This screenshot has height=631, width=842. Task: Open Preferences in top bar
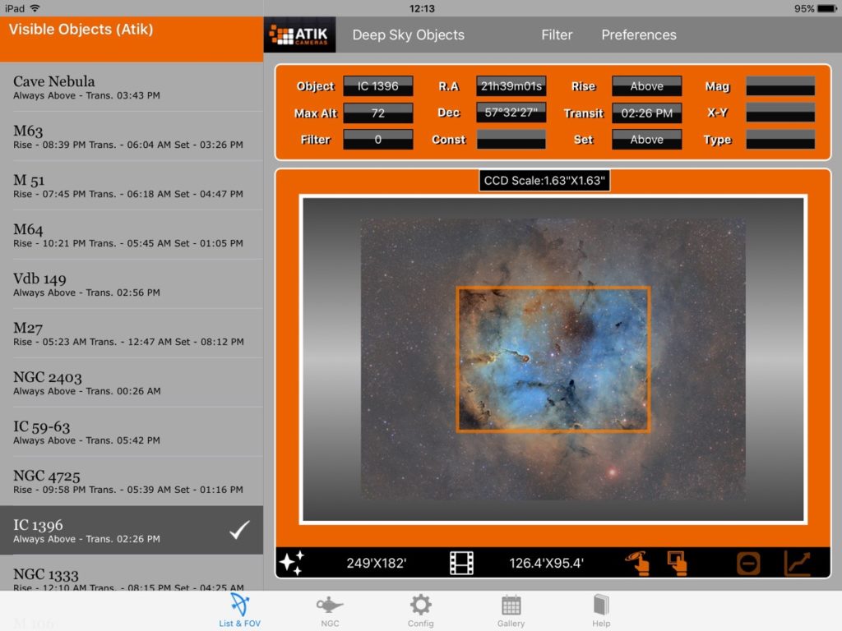638,35
